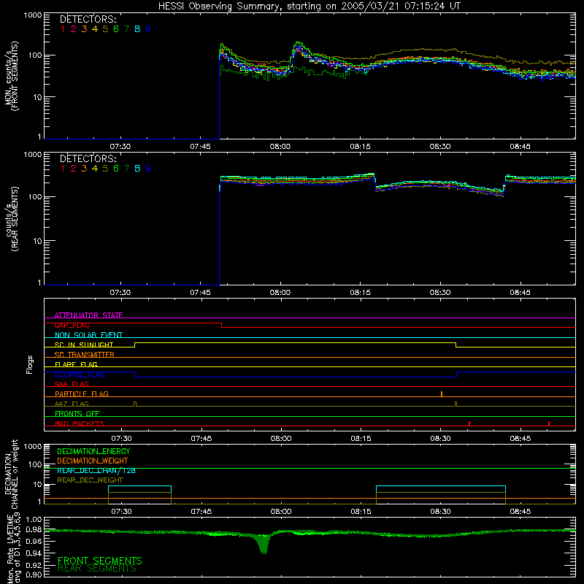Viewport: 584px width, 584px height.
Task: Select the SC_TRANSMITTER flag label
Action: pyautogui.click(x=84, y=355)
